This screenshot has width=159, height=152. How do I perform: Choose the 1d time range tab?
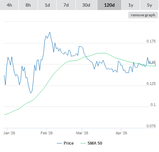point(47,5)
